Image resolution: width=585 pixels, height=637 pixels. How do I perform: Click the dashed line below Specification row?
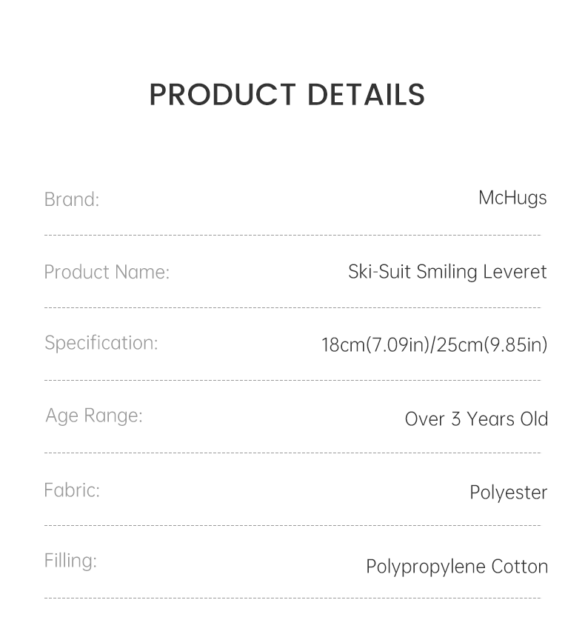pyautogui.click(x=292, y=381)
